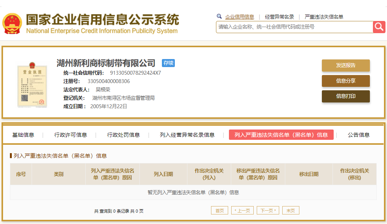Click company name 湖州新利商标制带有限公司

click(106, 63)
